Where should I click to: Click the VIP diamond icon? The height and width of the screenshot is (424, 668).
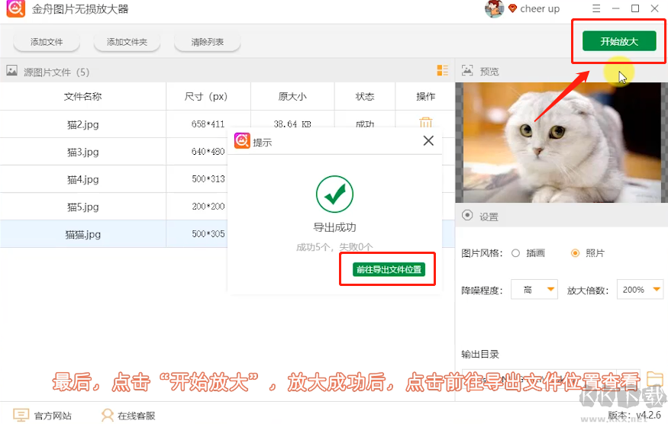click(x=512, y=8)
